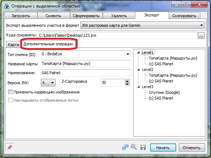
Task: Collapse the Level3 tree node
Action: coord(138,87)
